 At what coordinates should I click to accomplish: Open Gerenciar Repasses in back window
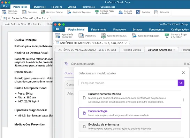(79, 12)
